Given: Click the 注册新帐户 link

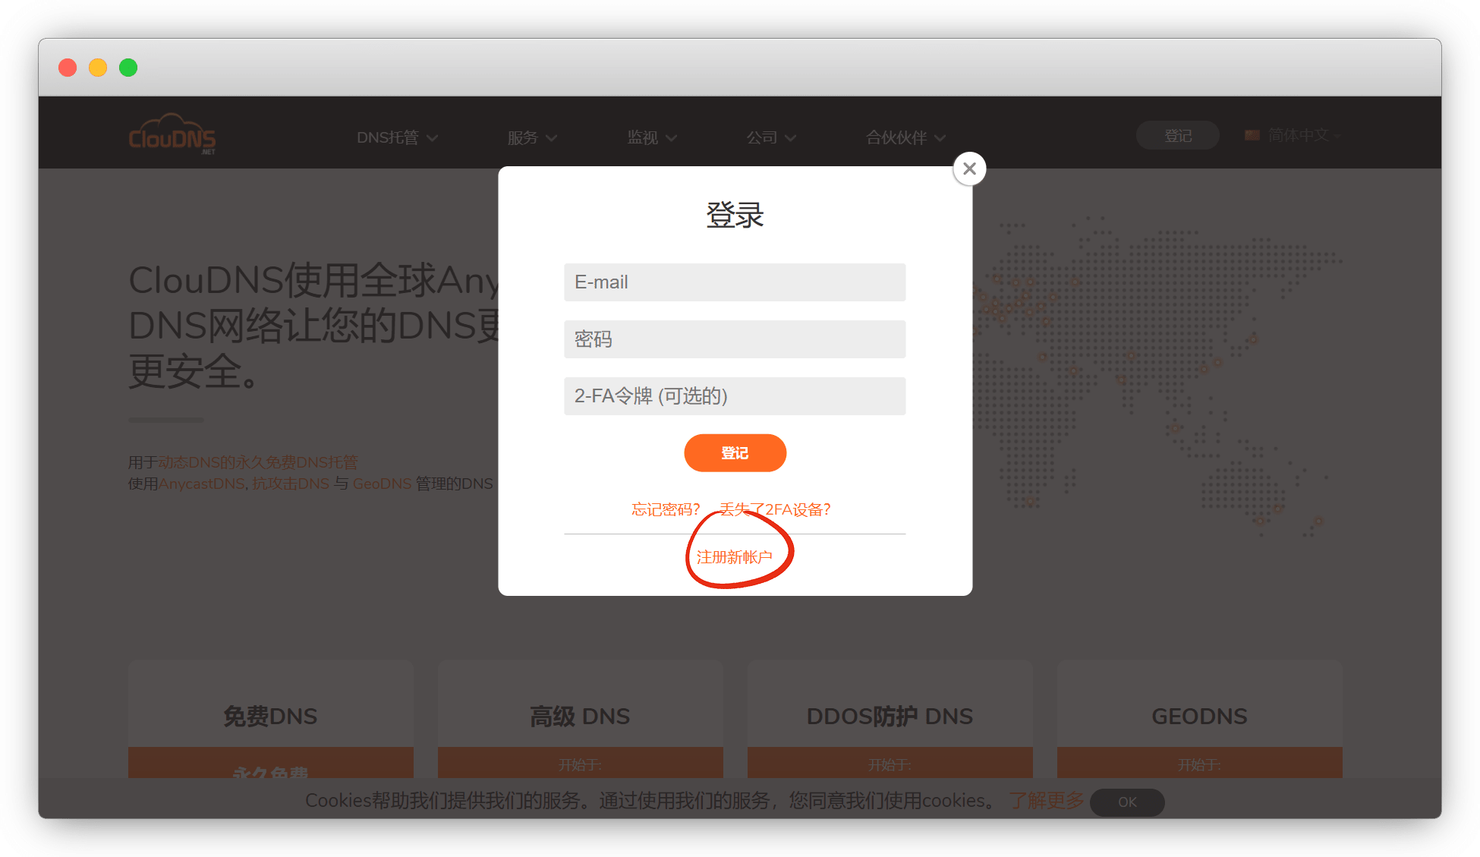Looking at the screenshot, I should [734, 557].
